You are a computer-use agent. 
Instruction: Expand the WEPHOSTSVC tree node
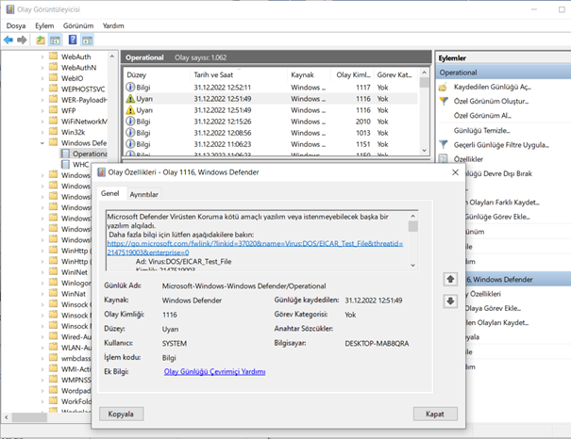[x=42, y=89]
